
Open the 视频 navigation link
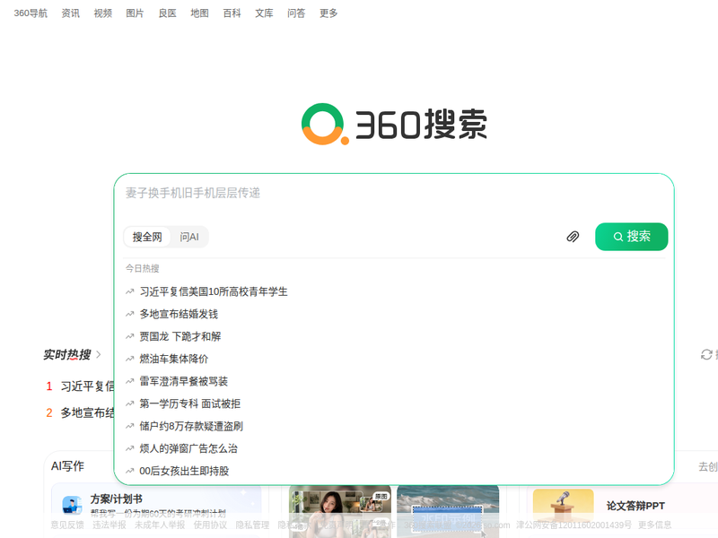point(102,13)
